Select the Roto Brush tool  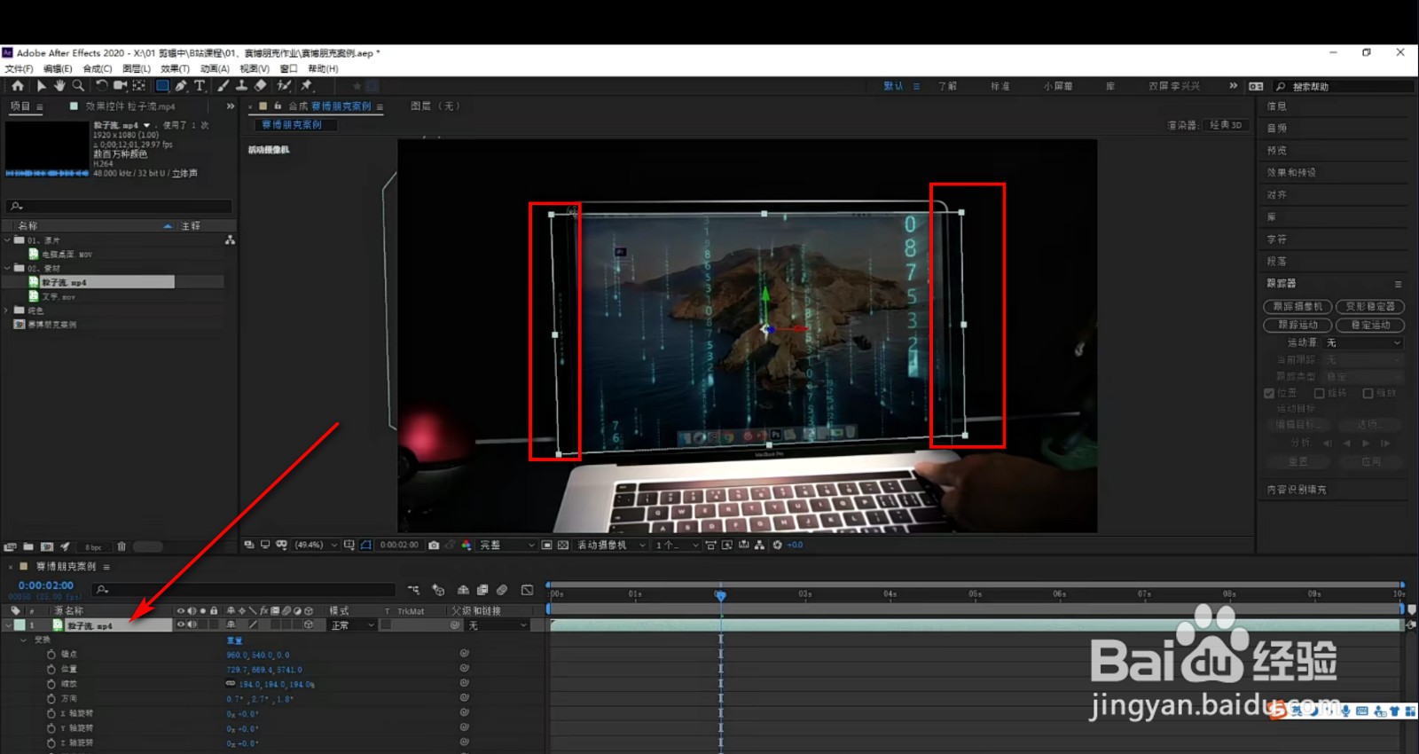click(284, 86)
